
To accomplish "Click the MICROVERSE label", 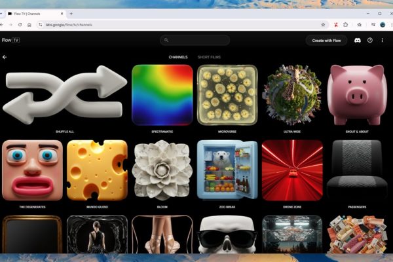I will point(227,132).
